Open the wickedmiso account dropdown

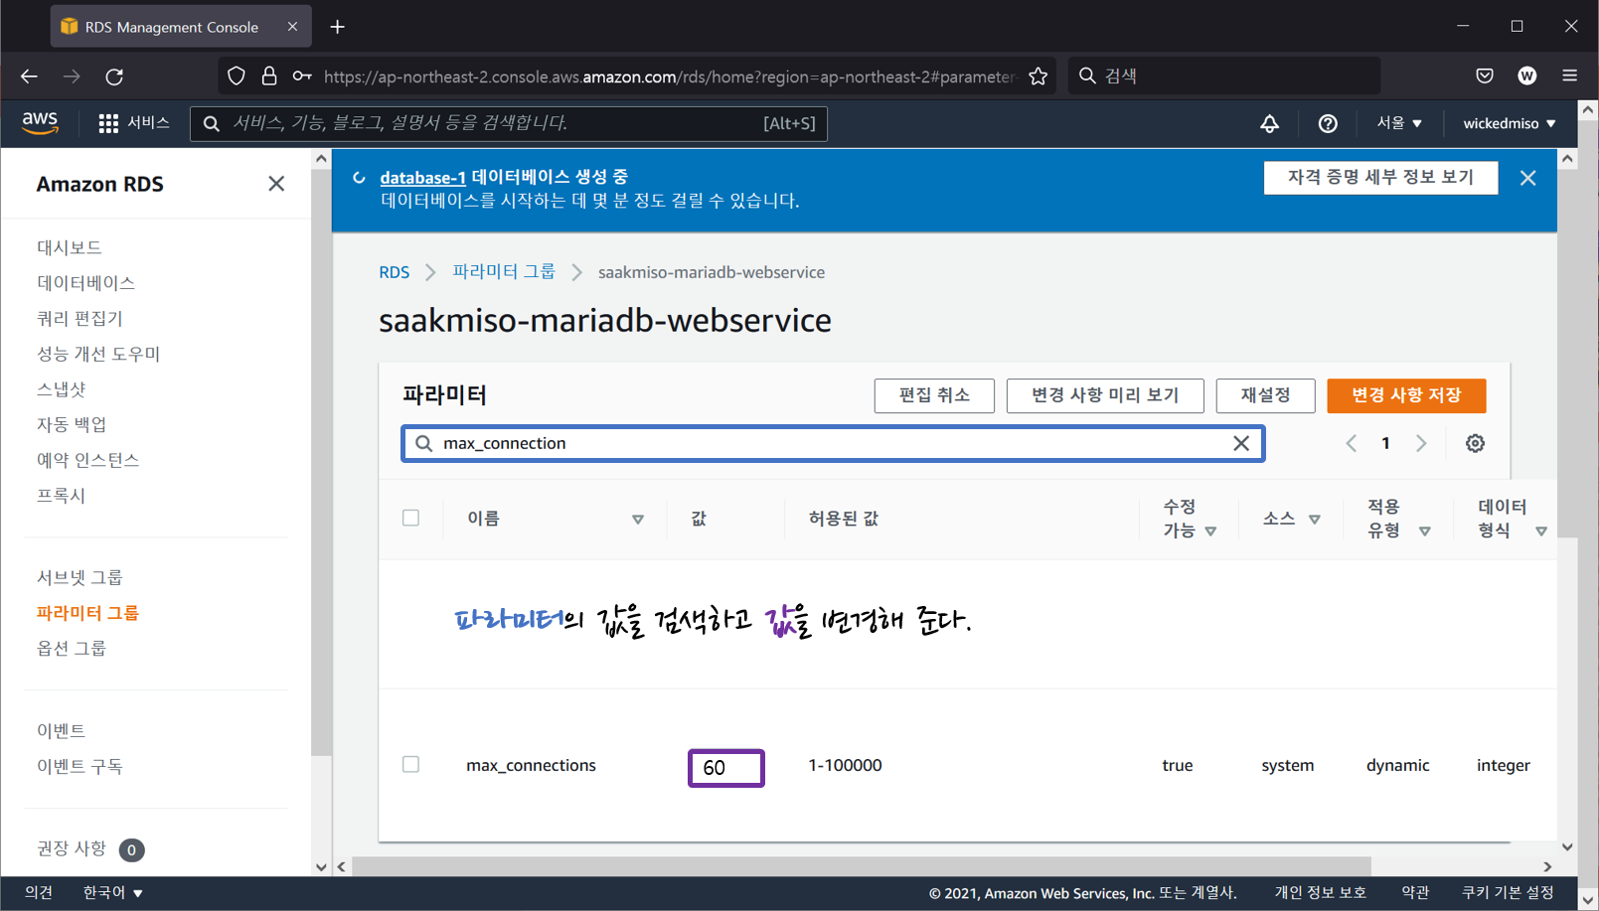coord(1509,123)
